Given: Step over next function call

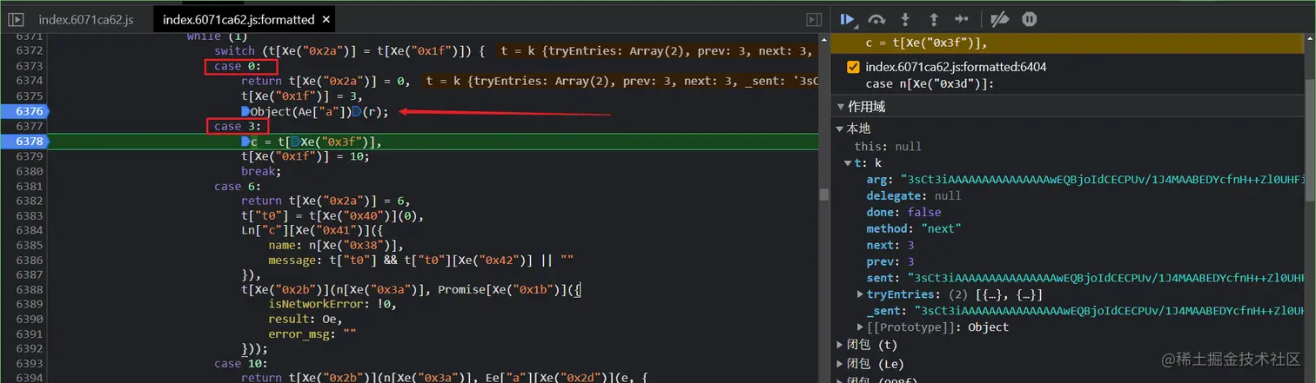Looking at the screenshot, I should click(x=877, y=19).
